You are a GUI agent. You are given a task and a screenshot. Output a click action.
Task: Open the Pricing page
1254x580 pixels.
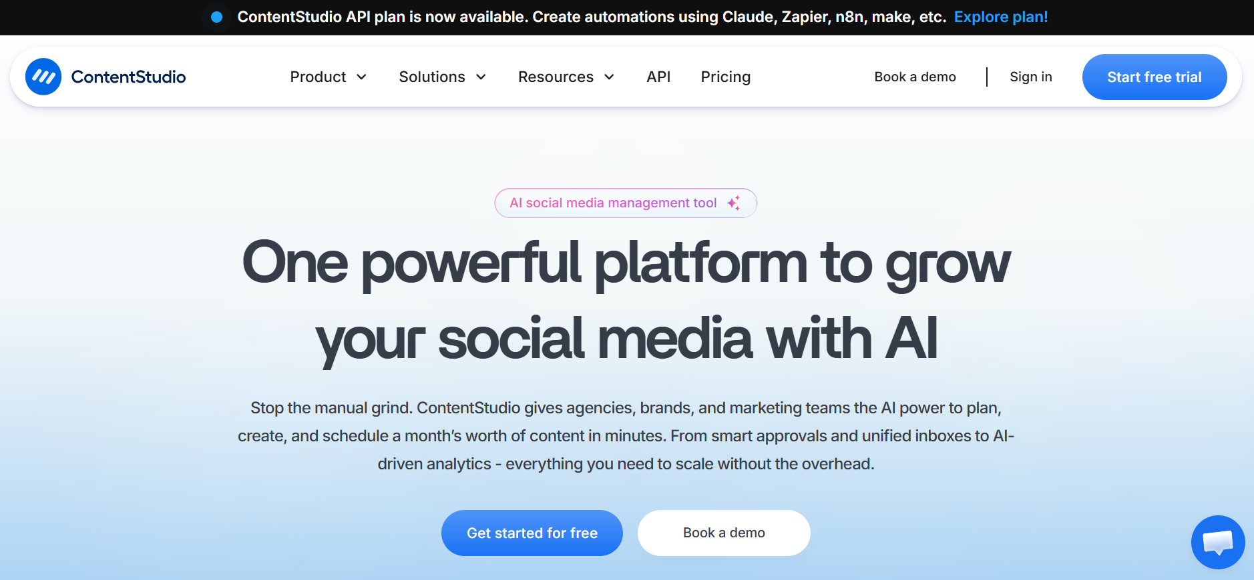click(726, 77)
